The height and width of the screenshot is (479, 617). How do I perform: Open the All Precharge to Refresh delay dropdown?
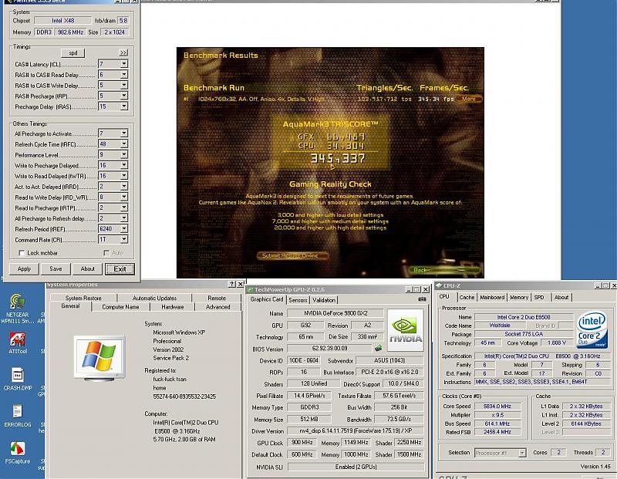124,218
